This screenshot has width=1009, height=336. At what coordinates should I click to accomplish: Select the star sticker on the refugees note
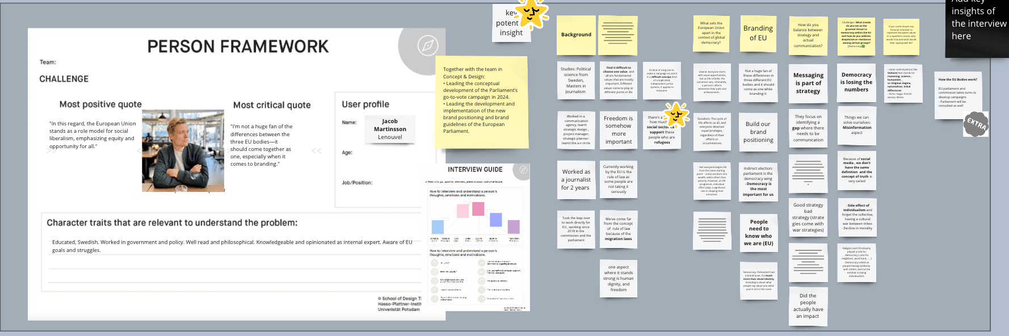[x=676, y=115]
